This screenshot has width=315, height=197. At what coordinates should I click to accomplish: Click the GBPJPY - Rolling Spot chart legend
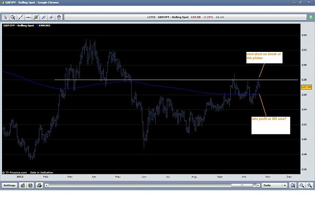click(x=19, y=26)
